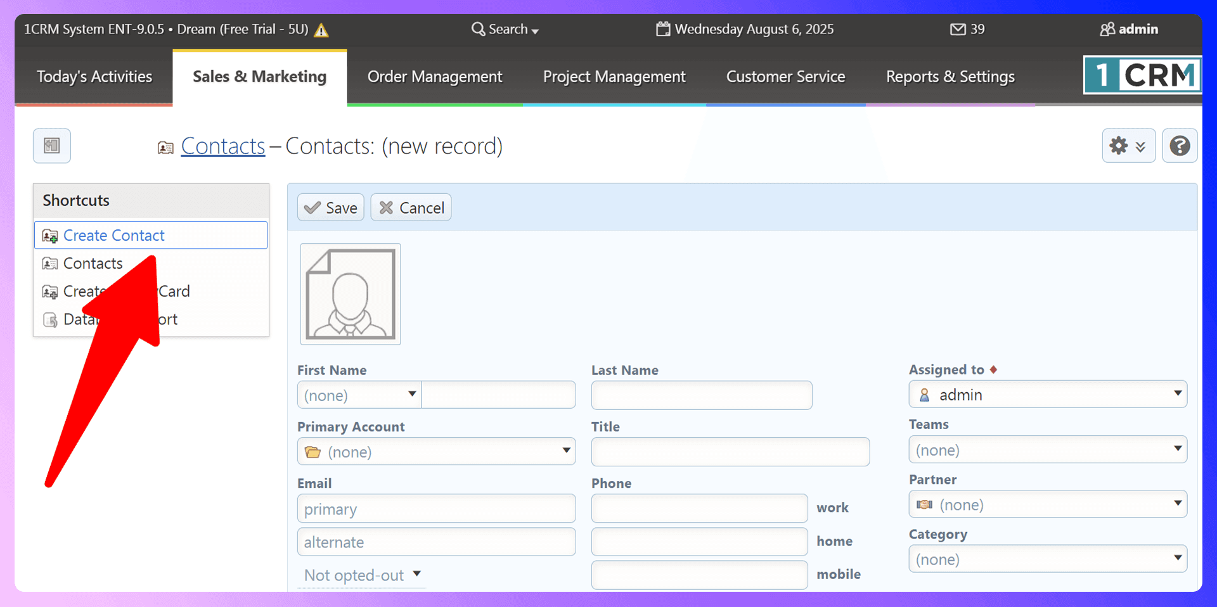Open the Search magnifier in top bar
The height and width of the screenshot is (607, 1217).
478,29
